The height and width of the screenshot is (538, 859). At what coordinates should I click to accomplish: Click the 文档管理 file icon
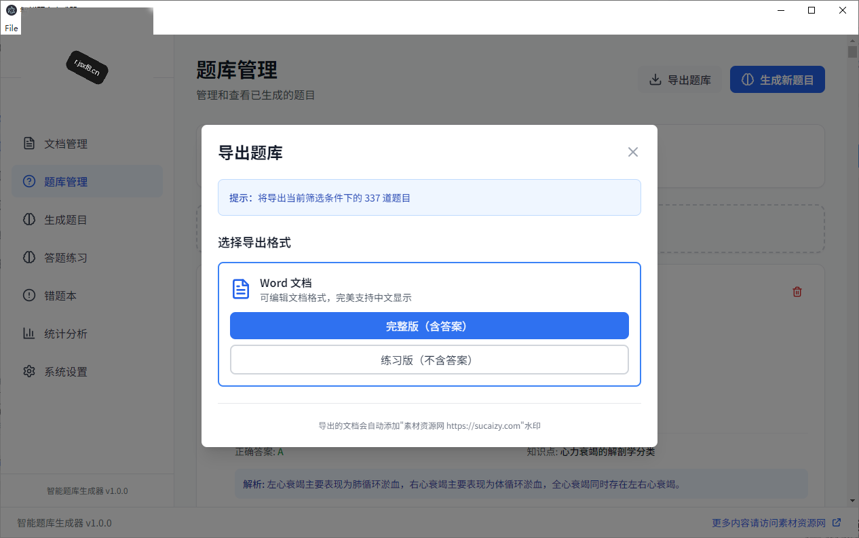pyautogui.click(x=28, y=144)
